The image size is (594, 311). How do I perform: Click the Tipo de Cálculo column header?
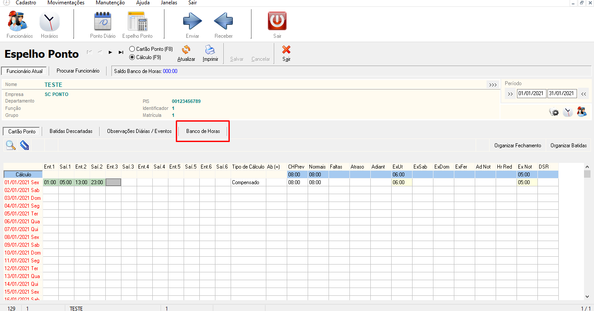coord(248,167)
